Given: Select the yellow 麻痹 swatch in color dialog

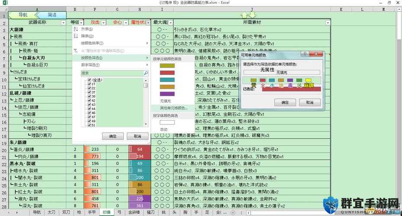Looking at the screenshot, I should point(309,80).
